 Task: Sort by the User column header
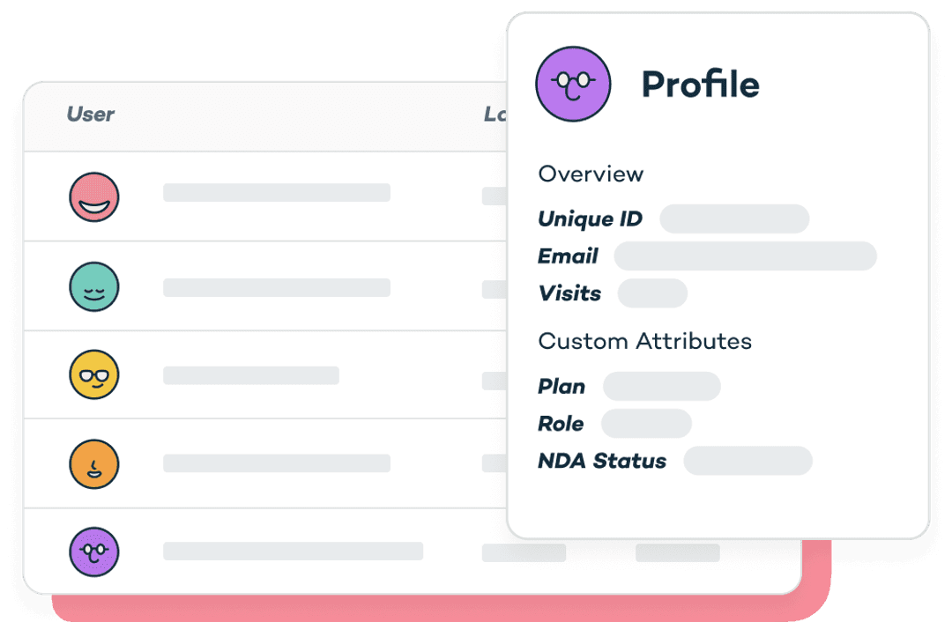(x=90, y=114)
